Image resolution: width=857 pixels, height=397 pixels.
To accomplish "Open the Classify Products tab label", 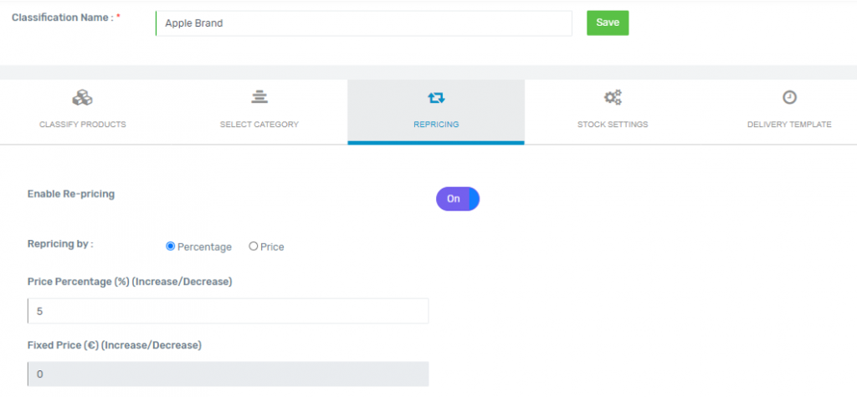I will (x=83, y=125).
